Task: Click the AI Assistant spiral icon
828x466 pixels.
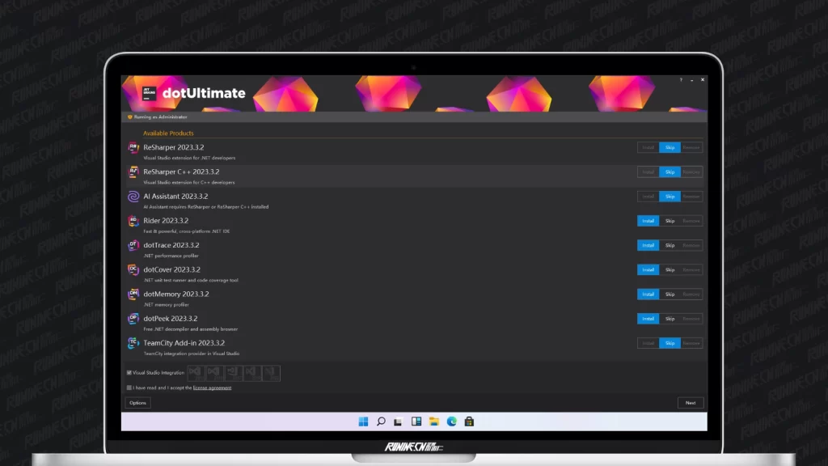Action: tap(133, 197)
